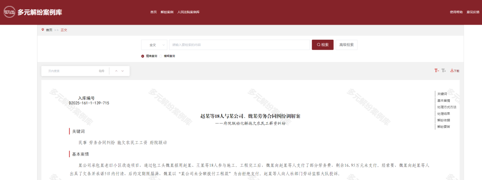Click the subtitle 府院联动化解拖欠农民工薪资纠纷
Screen dimensions: 482x180
click(250, 123)
